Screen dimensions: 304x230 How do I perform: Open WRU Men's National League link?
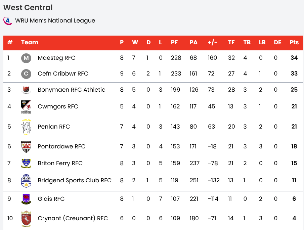pyautogui.click(x=55, y=21)
